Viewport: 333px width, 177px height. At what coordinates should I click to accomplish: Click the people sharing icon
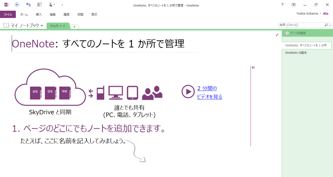(x=152, y=93)
